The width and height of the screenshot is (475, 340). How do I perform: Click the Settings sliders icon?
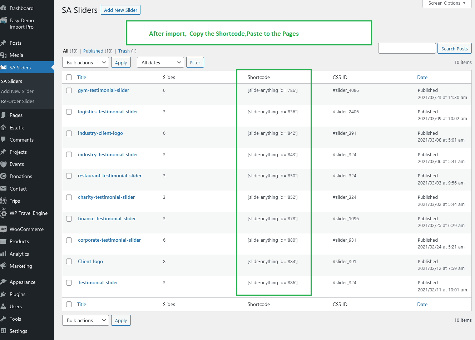[3, 331]
